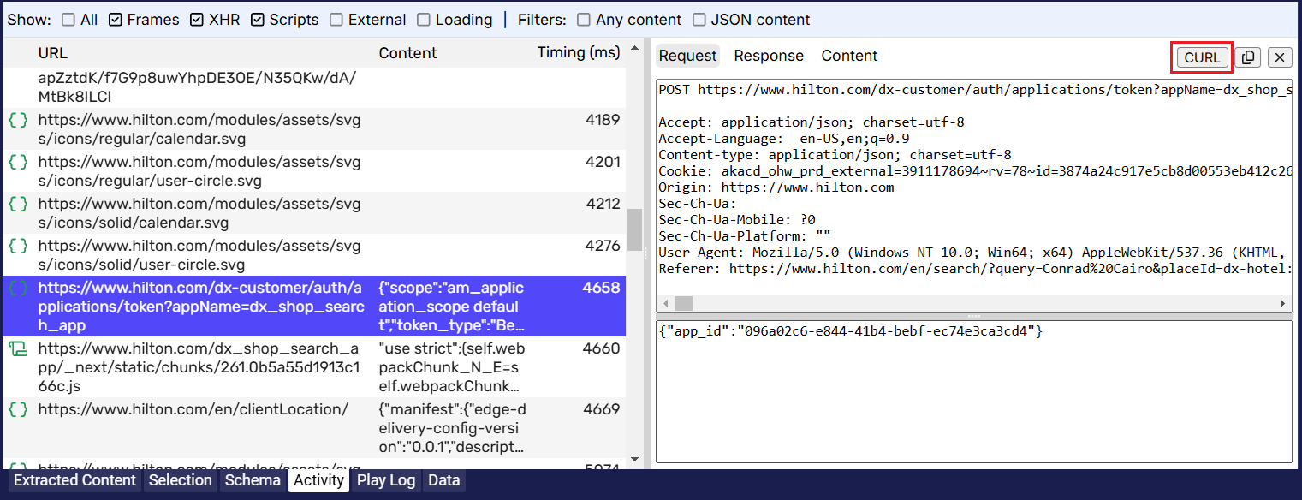The height and width of the screenshot is (500, 1302).
Task: Click the copy request icon
Action: 1248,57
